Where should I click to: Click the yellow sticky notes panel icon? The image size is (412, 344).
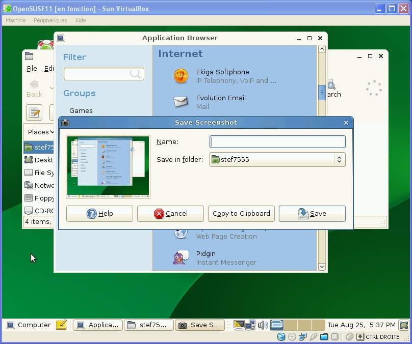(62, 325)
